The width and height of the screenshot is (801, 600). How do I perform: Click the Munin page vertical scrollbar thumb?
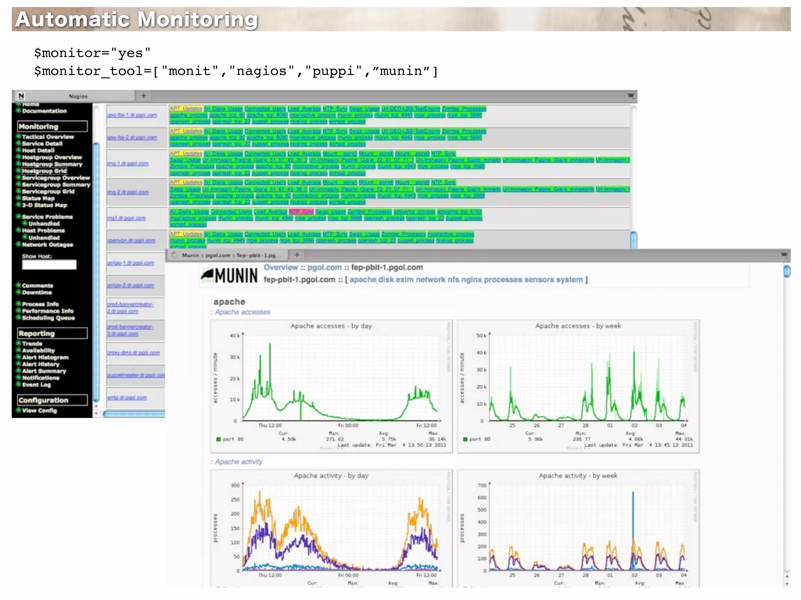click(x=787, y=271)
